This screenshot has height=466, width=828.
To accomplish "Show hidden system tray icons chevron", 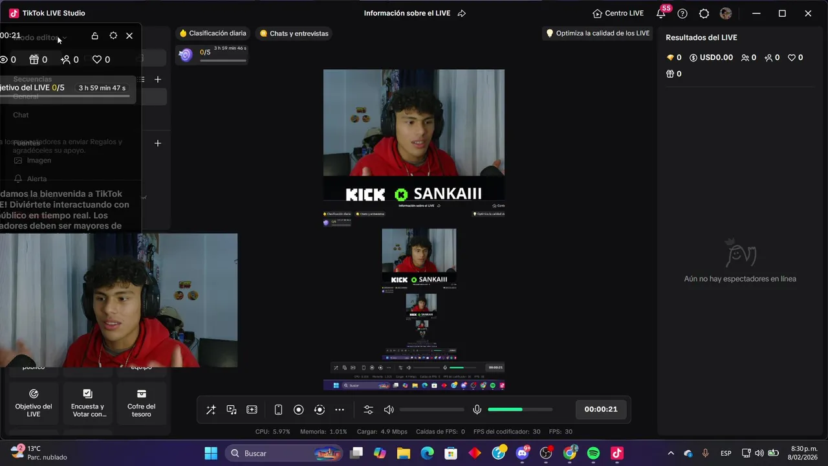I will pyautogui.click(x=671, y=453).
